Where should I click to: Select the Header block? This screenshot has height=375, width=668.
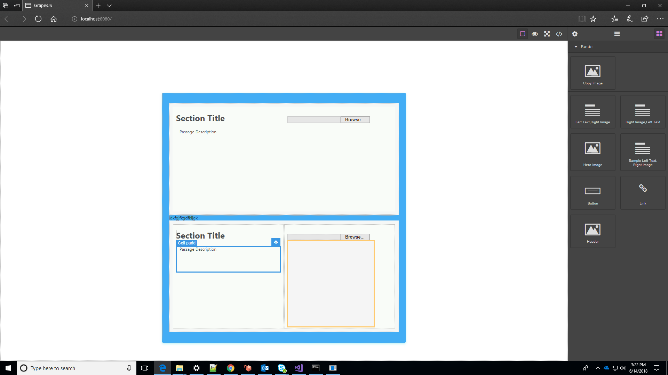[x=593, y=231]
